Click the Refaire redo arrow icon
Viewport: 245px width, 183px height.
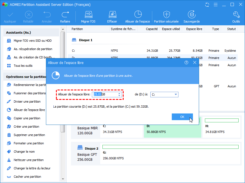tap(65, 15)
